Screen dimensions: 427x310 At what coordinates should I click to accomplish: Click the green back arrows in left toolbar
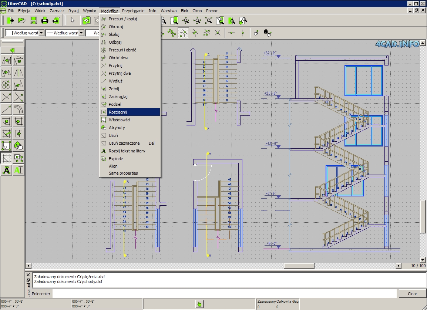pyautogui.click(x=12, y=50)
